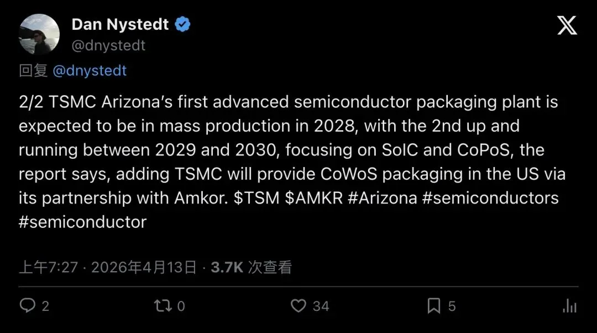Bookmark this tweet with the bookmark icon
Image resolution: width=597 pixels, height=333 pixels.
pos(434,305)
